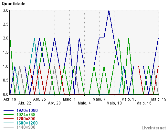Click the 1920×1080 legend label
Image resolution: width=168 pixels, height=131 pixels.
click(27, 110)
